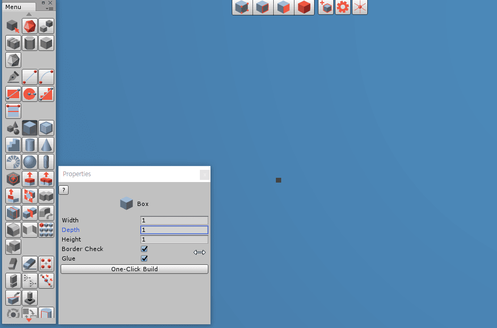Click the grey octagonal prism icon
497x328 pixels.
pos(30,43)
